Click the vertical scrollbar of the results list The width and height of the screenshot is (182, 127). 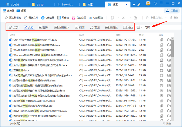click(173, 48)
